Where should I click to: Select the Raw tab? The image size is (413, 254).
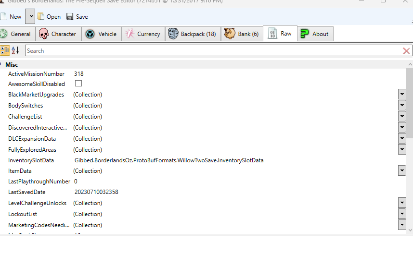point(280,33)
